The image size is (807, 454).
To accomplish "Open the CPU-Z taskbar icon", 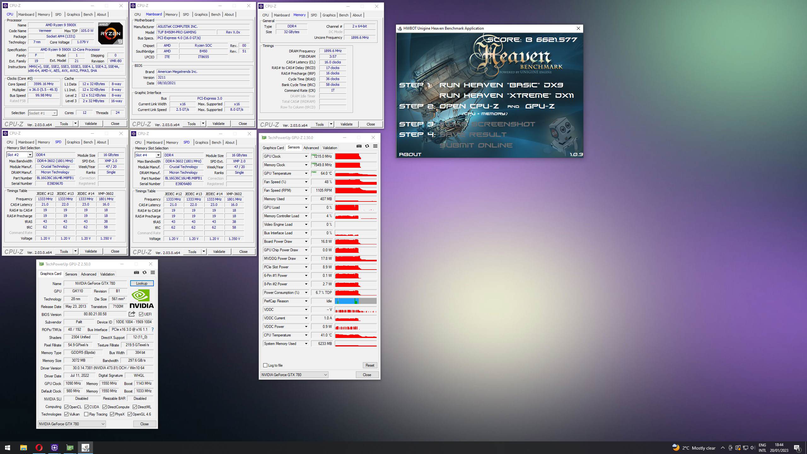I will pos(54,448).
